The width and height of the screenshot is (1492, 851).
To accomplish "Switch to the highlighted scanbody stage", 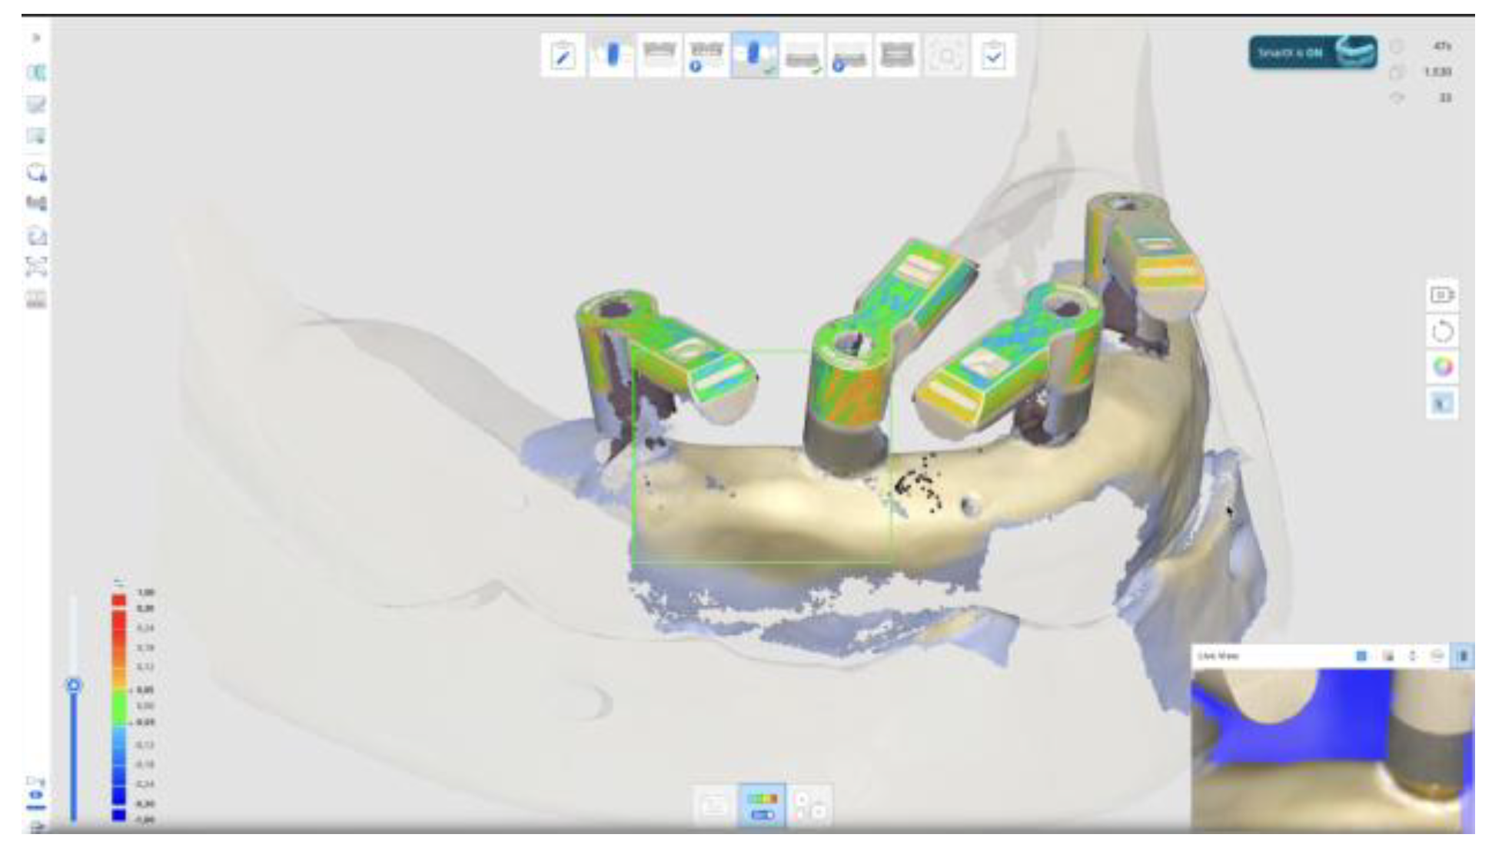I will tap(754, 55).
